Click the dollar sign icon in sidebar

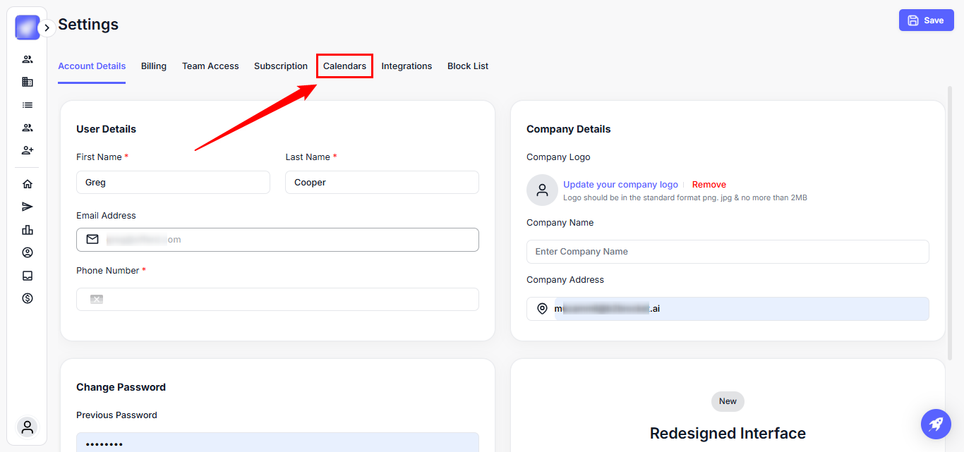point(28,298)
